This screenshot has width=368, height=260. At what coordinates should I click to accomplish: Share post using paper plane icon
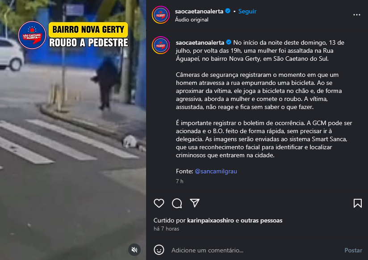click(x=195, y=203)
